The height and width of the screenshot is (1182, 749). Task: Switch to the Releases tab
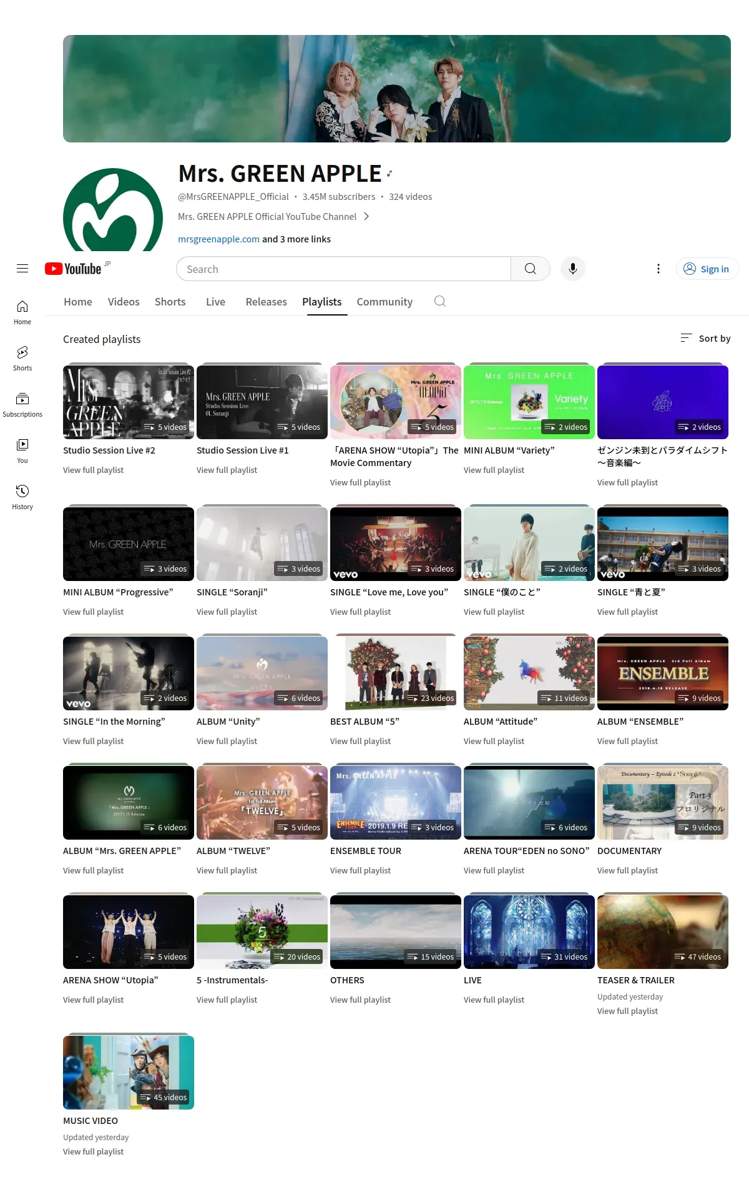click(267, 302)
